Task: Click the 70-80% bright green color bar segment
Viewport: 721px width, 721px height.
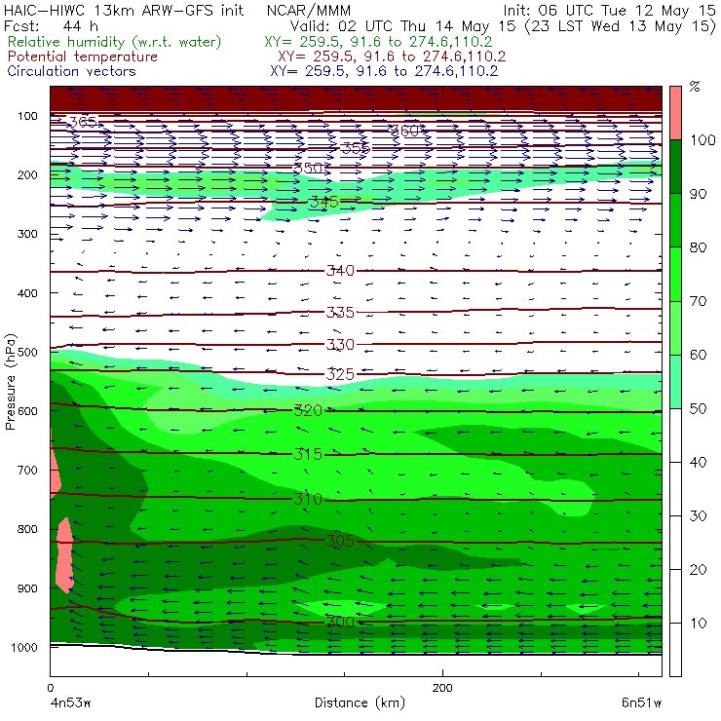Action: click(675, 274)
